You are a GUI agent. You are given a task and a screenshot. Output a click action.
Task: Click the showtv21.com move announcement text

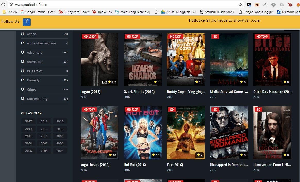click(x=225, y=20)
